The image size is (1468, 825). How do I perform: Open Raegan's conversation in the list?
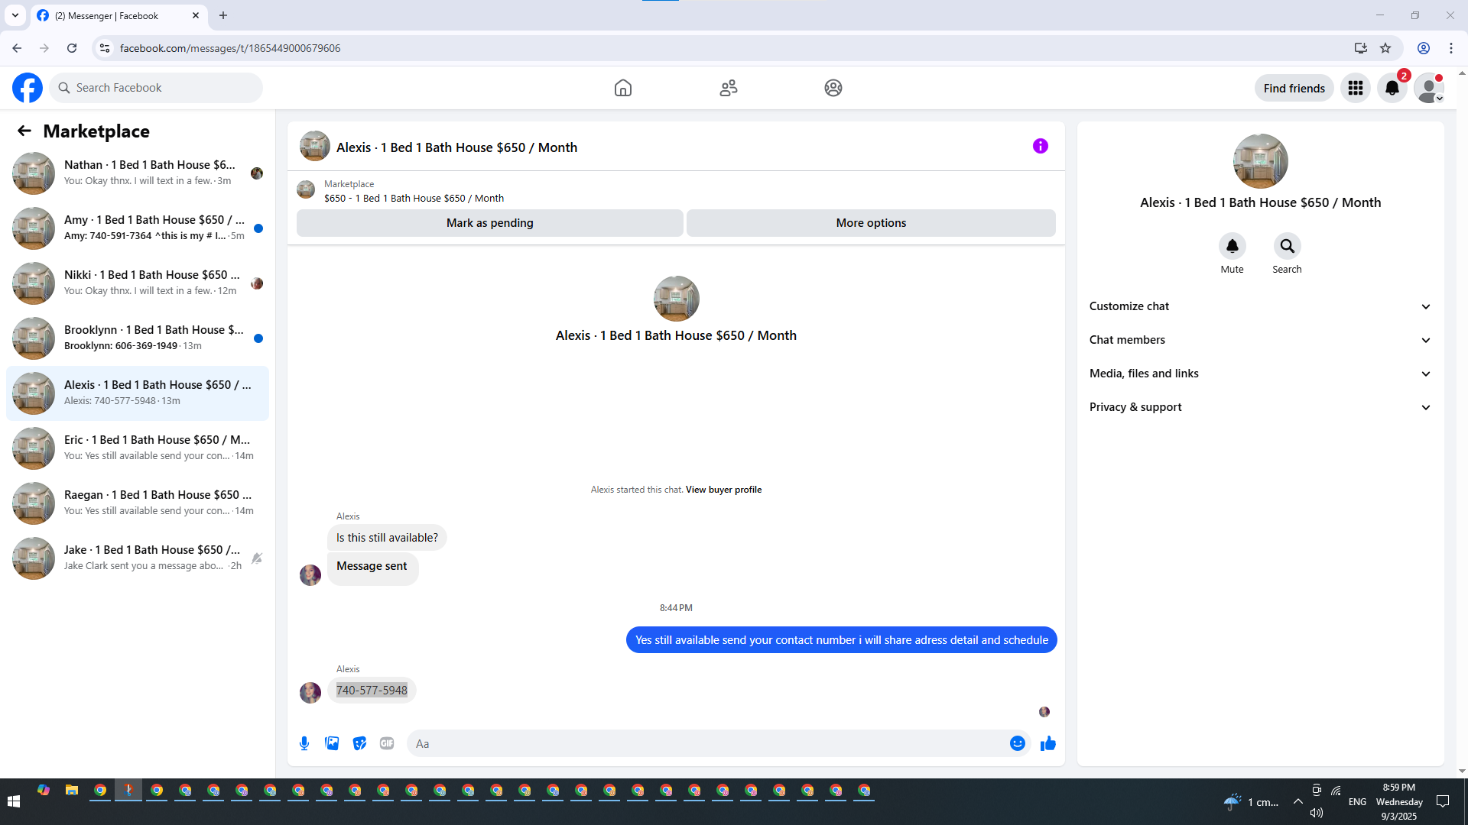(138, 503)
